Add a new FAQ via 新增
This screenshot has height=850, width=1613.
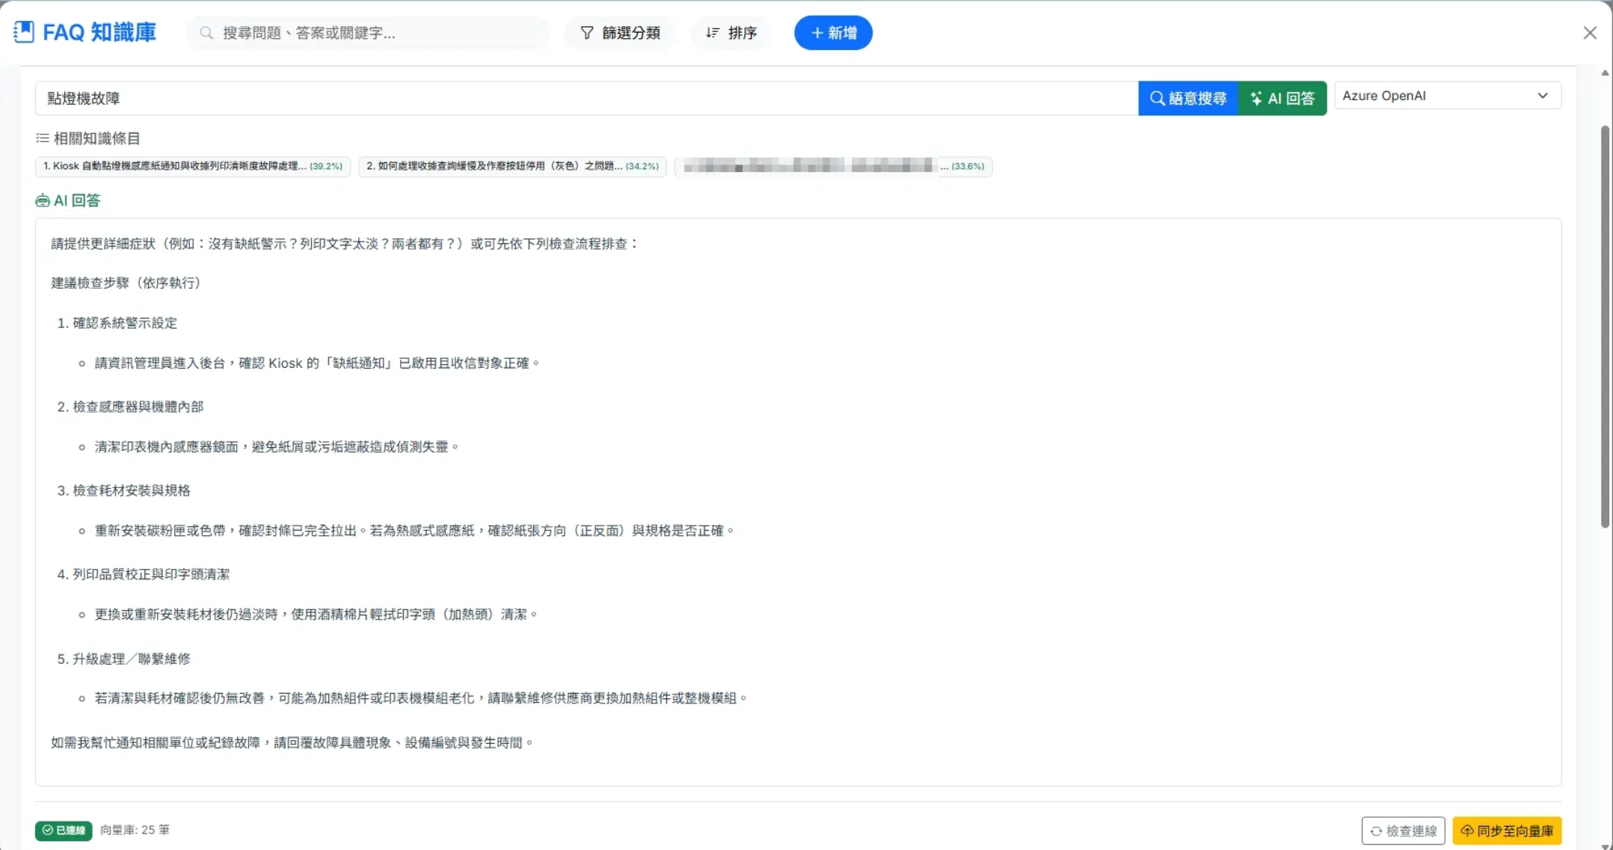[x=833, y=33]
